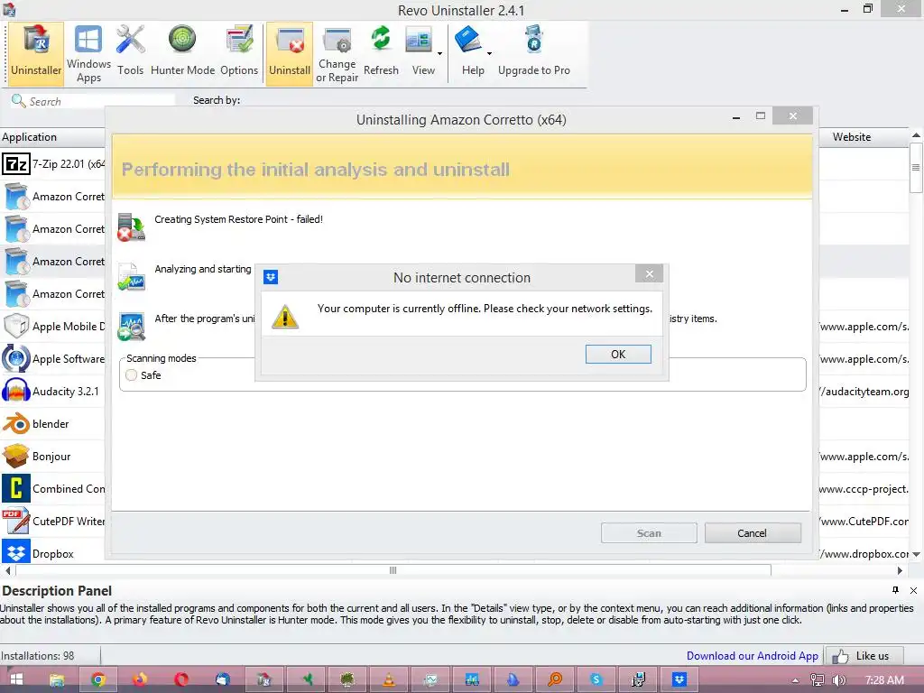This screenshot has width=924, height=693.
Task: Click the horizontal scrollbar right arrow
Action: [900, 570]
